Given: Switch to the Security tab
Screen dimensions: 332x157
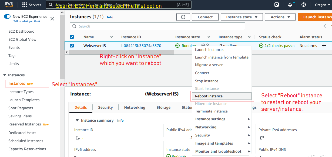Looking at the screenshot, I should pos(105,107).
